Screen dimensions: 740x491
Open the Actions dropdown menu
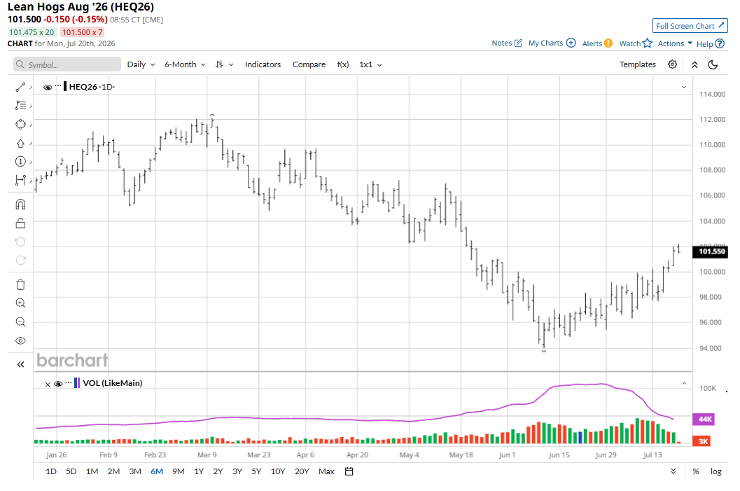tap(675, 43)
